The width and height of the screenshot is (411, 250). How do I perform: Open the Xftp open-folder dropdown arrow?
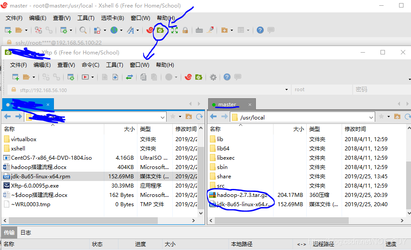(34, 77)
